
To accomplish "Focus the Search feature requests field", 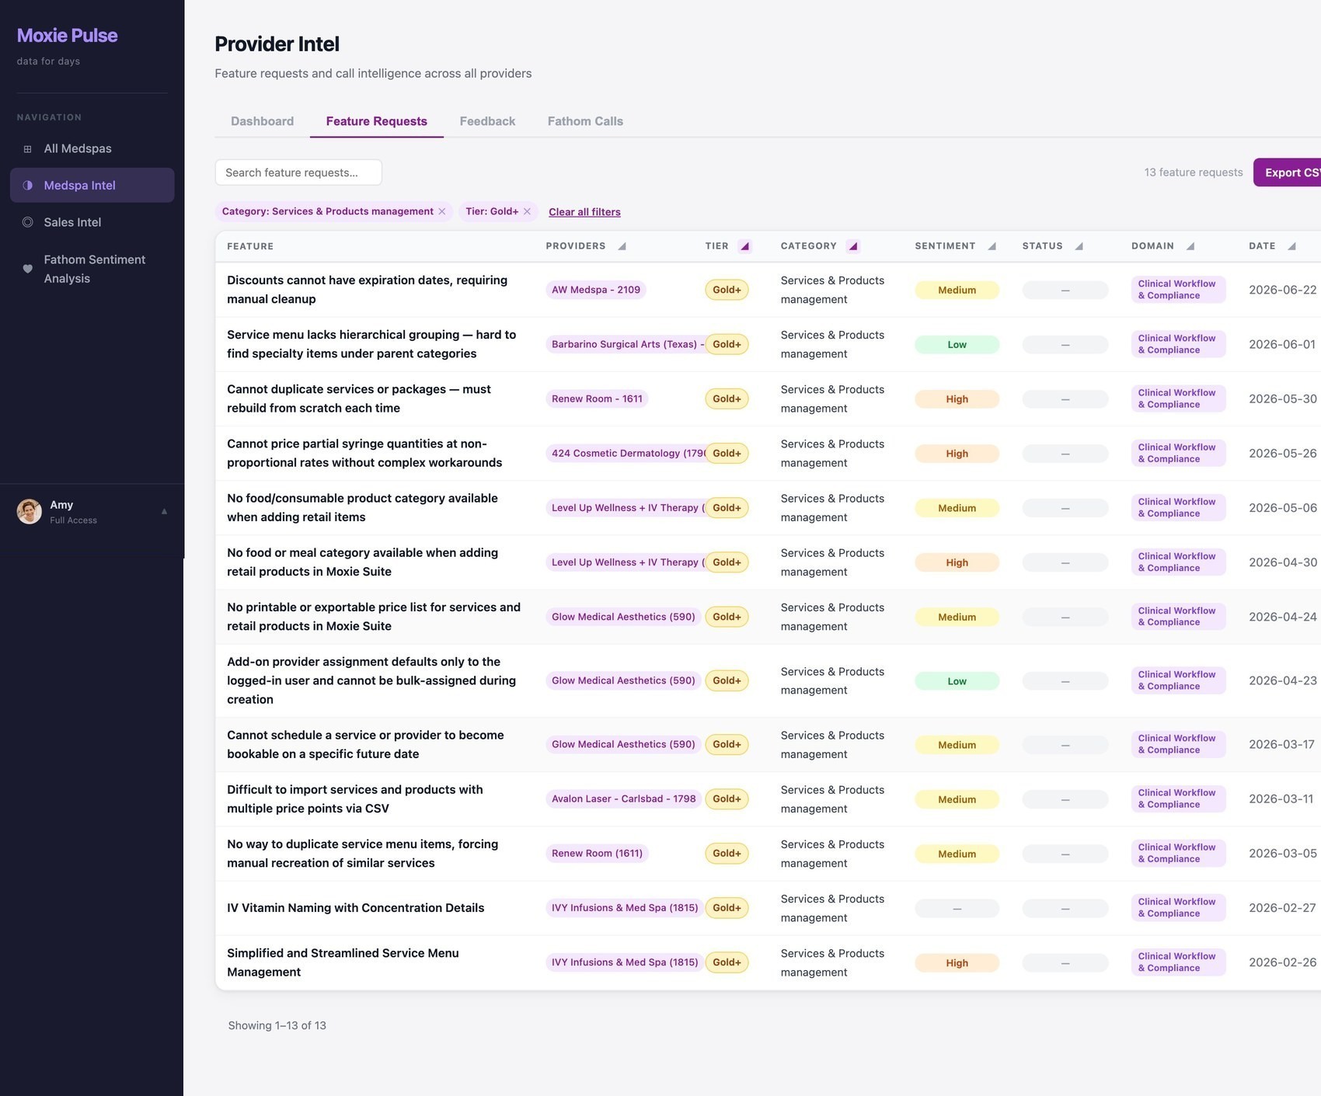I will click(x=298, y=172).
